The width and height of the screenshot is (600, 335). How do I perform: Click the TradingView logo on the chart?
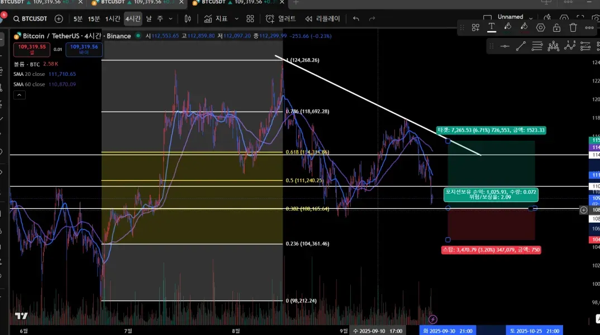click(x=21, y=315)
